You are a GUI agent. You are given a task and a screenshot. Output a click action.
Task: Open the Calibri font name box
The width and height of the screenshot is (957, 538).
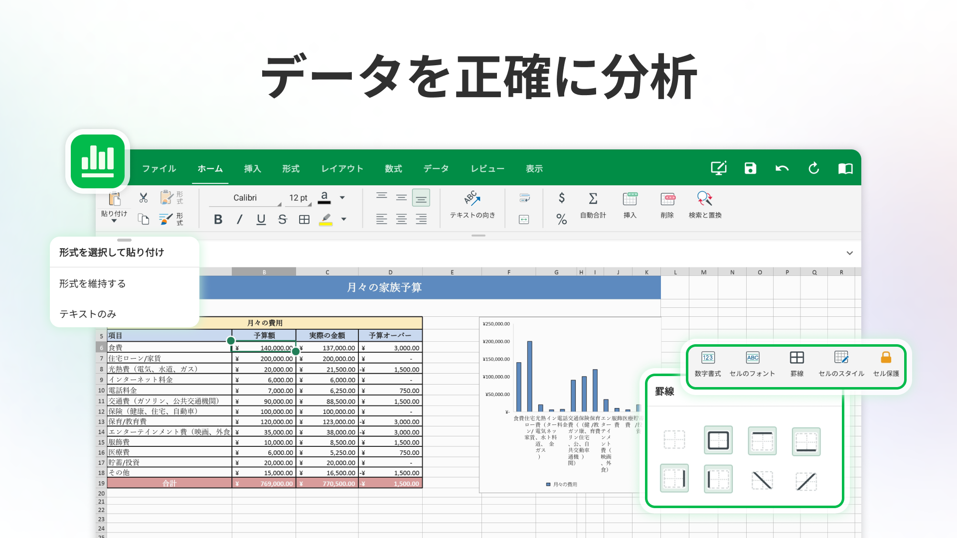pyautogui.click(x=245, y=198)
